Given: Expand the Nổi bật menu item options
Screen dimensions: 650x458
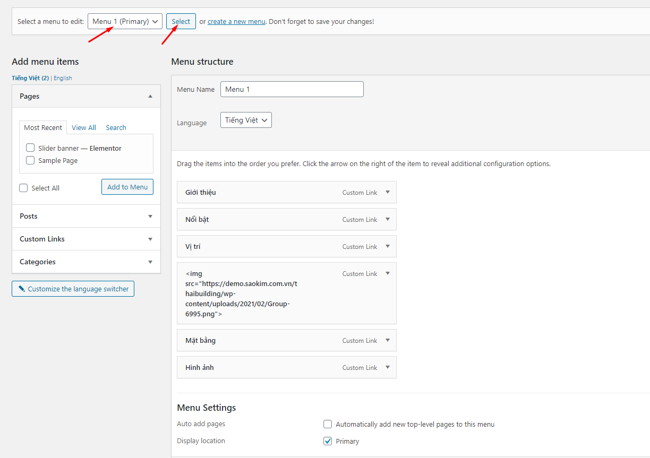Looking at the screenshot, I should pyautogui.click(x=388, y=219).
